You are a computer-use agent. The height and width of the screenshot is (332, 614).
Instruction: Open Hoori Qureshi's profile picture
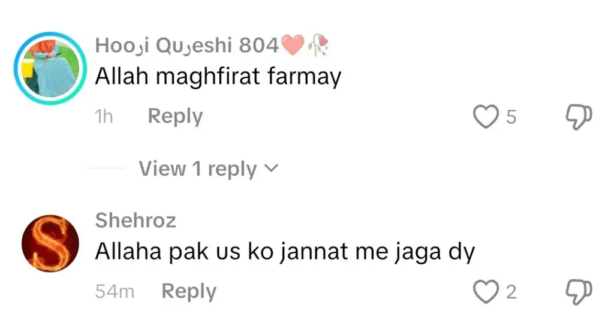click(x=50, y=68)
